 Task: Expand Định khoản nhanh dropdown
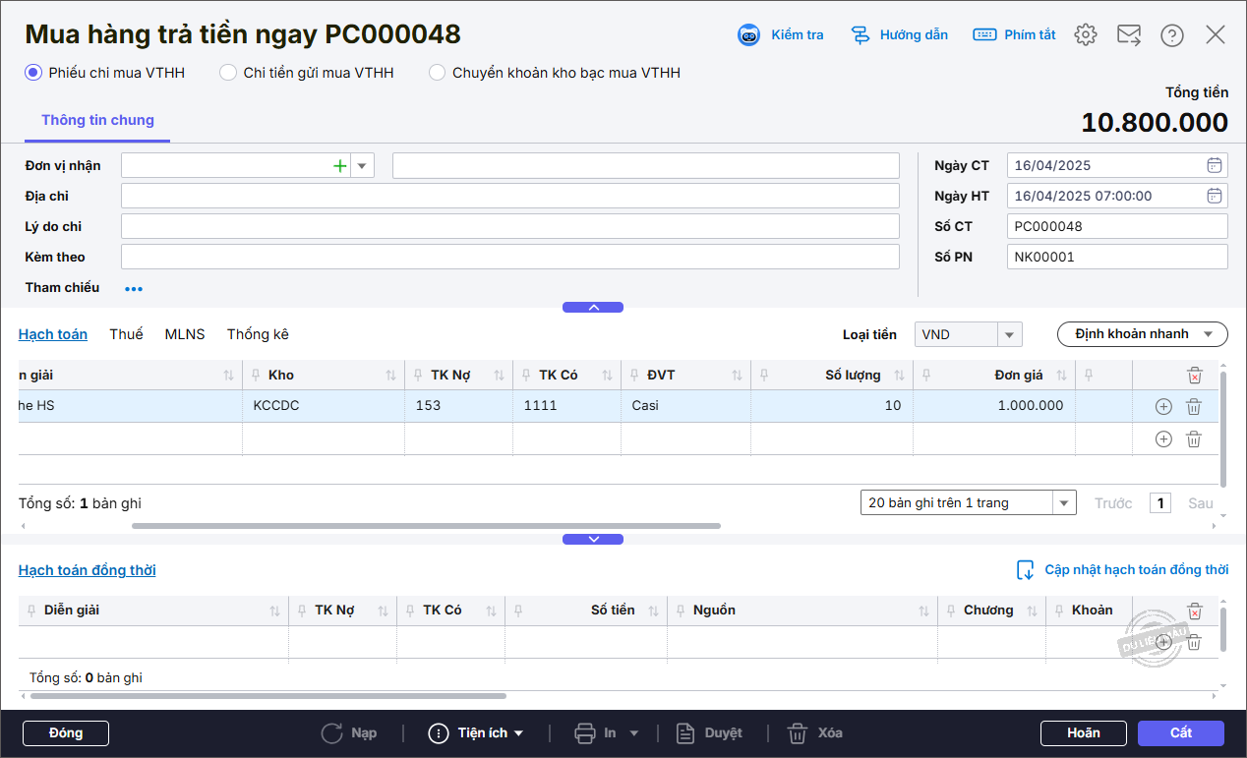pyautogui.click(x=1142, y=334)
